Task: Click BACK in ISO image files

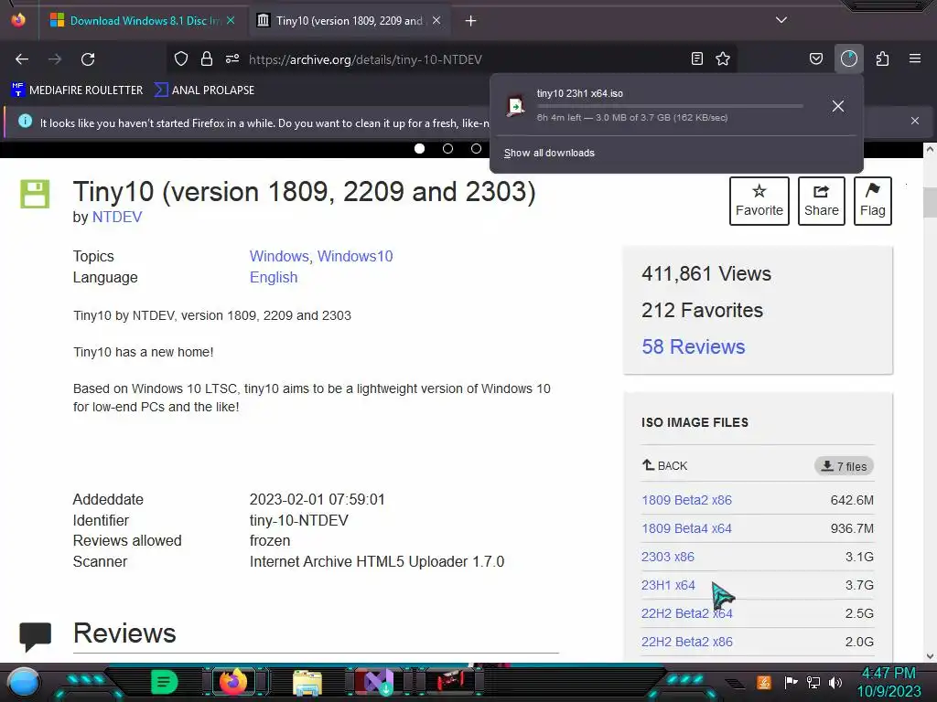Action: pos(664,465)
